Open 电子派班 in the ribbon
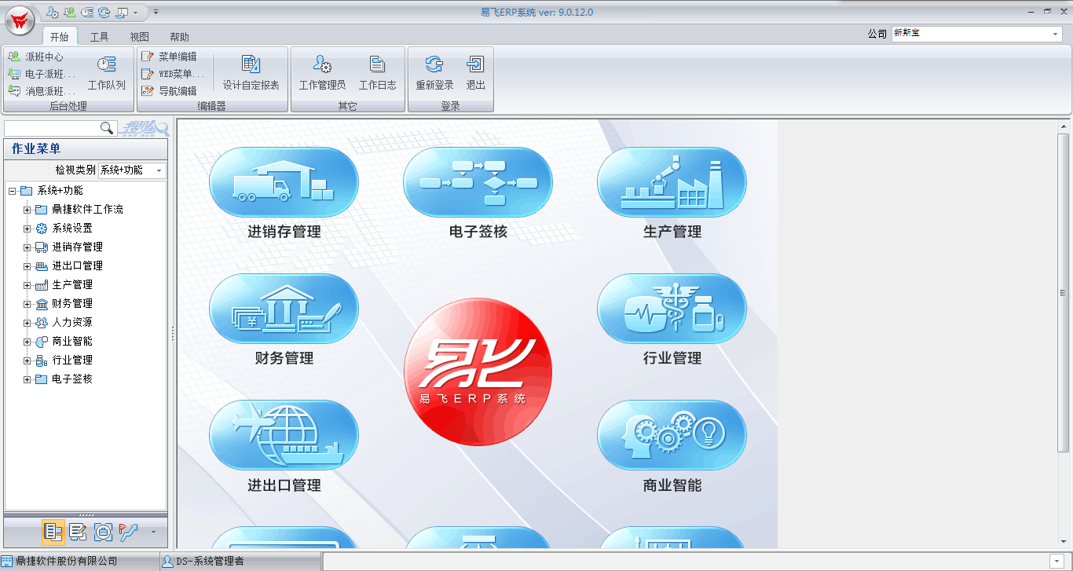Image resolution: width=1073 pixels, height=571 pixels. 42,74
